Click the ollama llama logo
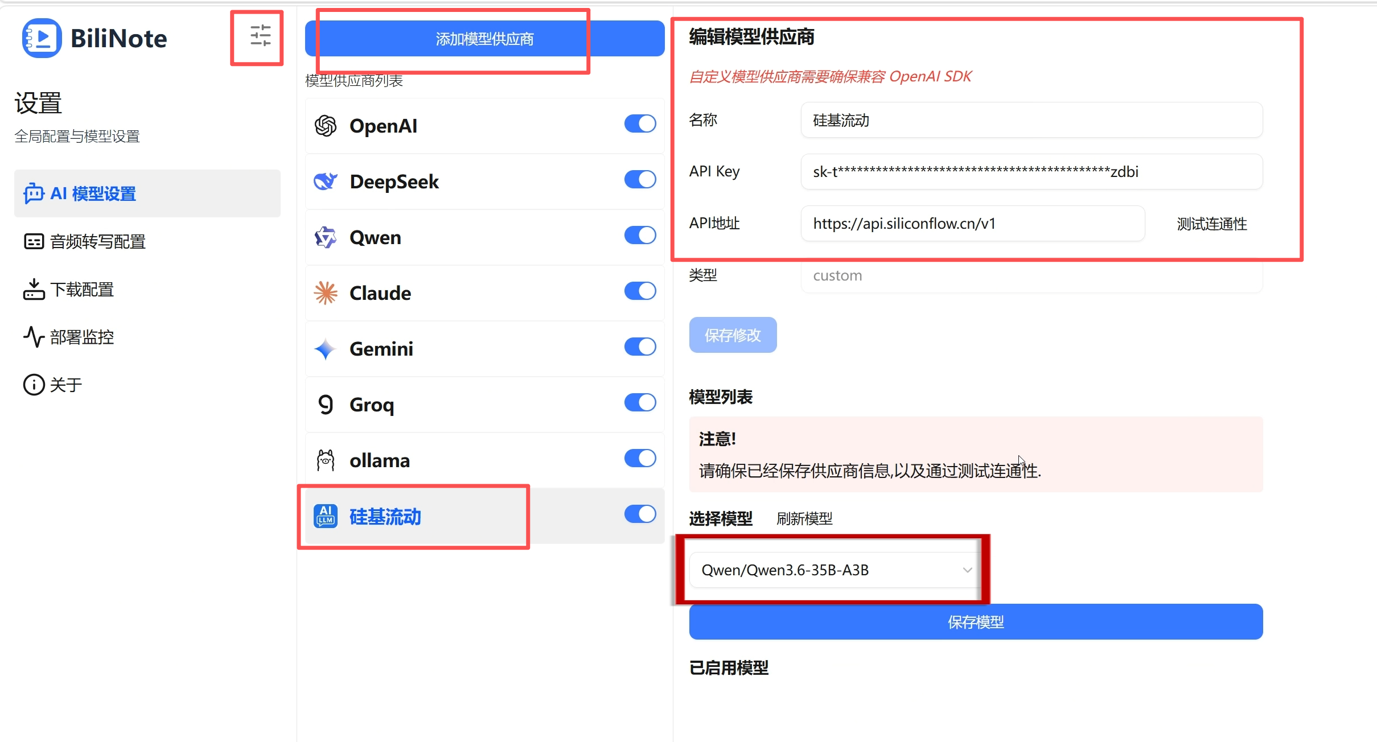Screen dimensions: 1377x742 pyautogui.click(x=326, y=460)
